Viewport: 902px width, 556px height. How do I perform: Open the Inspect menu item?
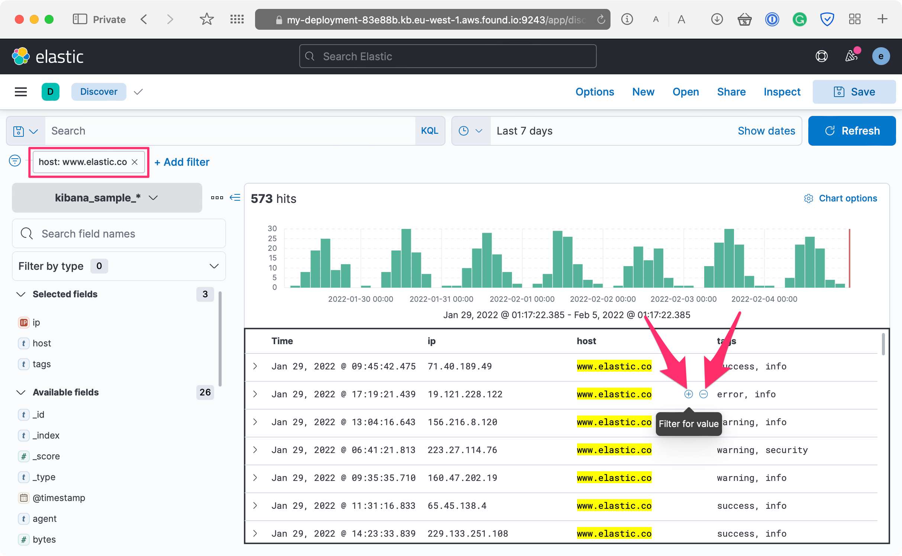(782, 92)
